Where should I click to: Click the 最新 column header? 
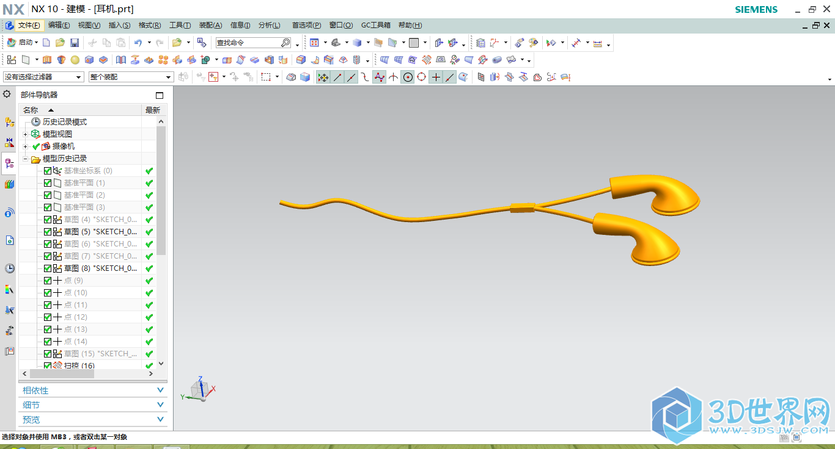pos(153,110)
